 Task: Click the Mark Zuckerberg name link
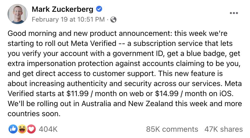coord(62,10)
